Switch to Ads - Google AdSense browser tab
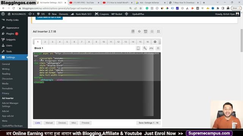The height and width of the screenshot is (136, 243). (150, 3)
